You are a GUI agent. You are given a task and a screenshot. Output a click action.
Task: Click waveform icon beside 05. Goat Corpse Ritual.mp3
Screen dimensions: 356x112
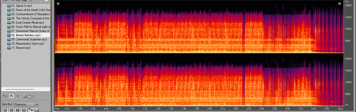pos(9,23)
